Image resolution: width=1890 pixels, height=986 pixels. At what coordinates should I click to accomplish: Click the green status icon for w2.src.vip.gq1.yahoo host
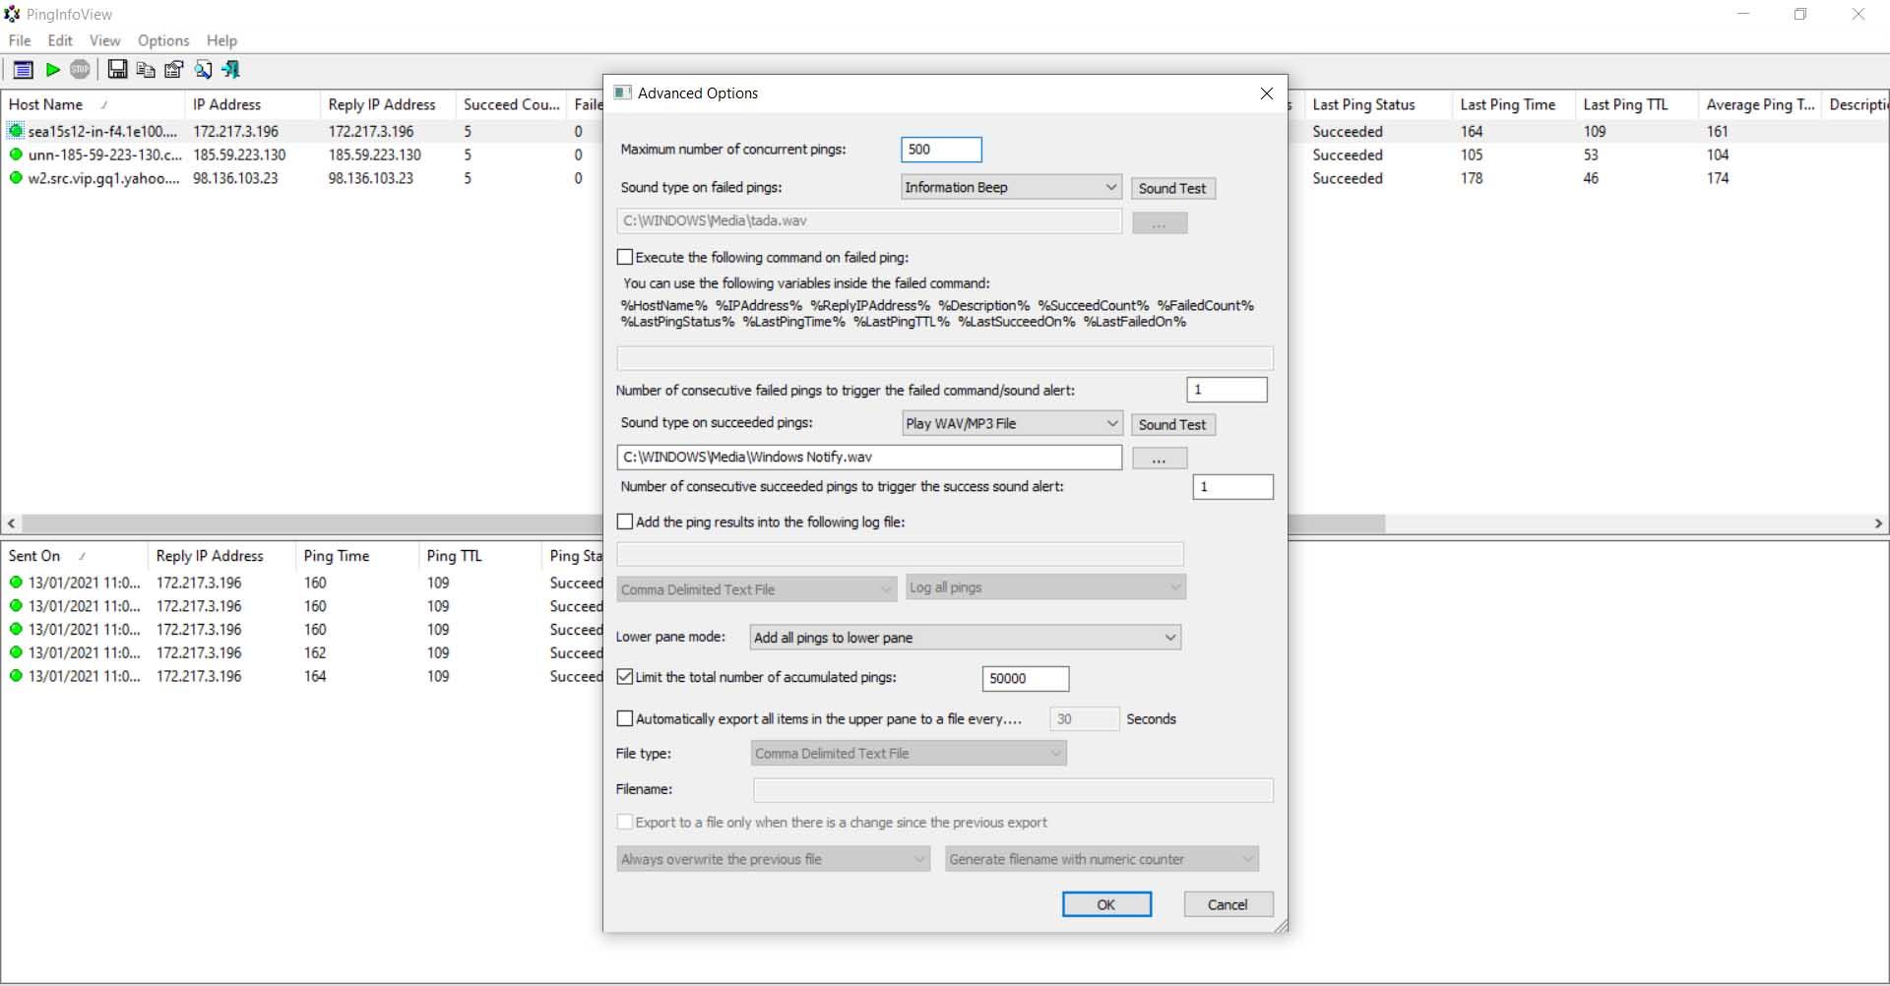tap(16, 178)
